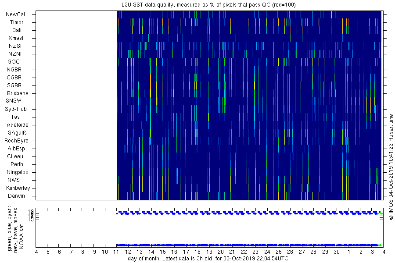Image resolution: width=395 pixels, height=263 pixels.
Task: Click the day 15 axis tick label
Action: tap(163, 252)
